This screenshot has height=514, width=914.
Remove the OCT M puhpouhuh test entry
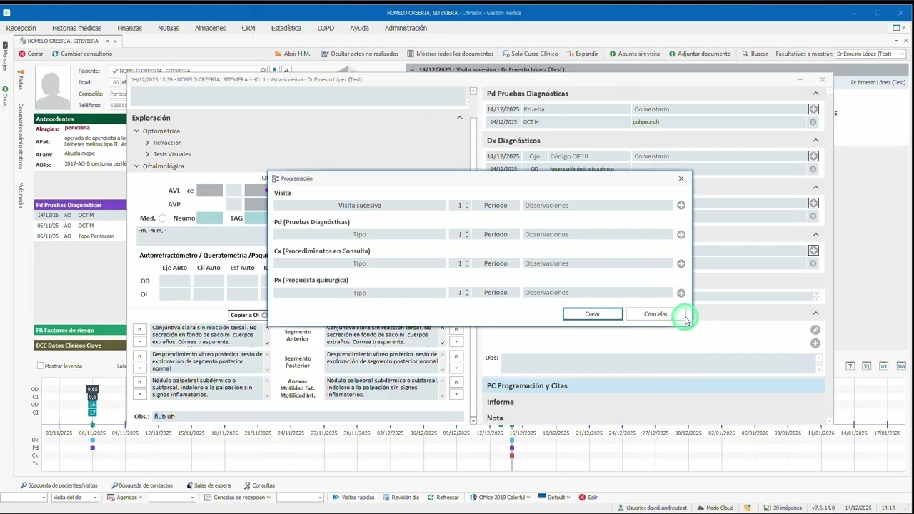pyautogui.click(x=813, y=122)
